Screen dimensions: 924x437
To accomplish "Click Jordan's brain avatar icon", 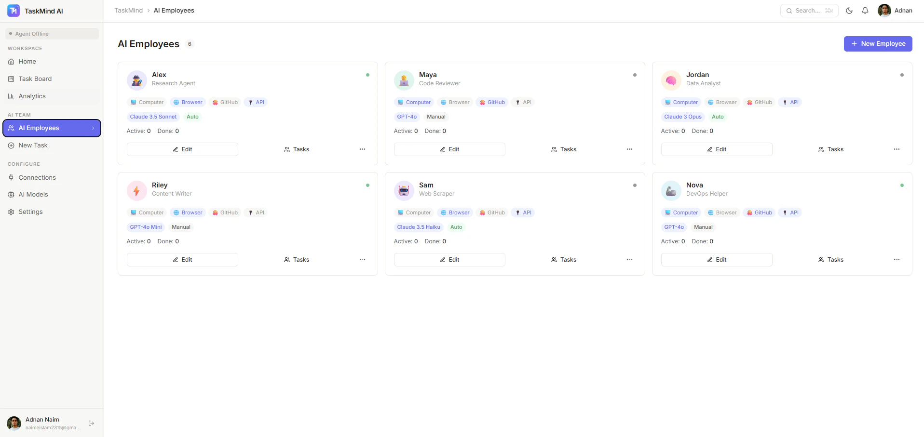I will click(x=671, y=80).
